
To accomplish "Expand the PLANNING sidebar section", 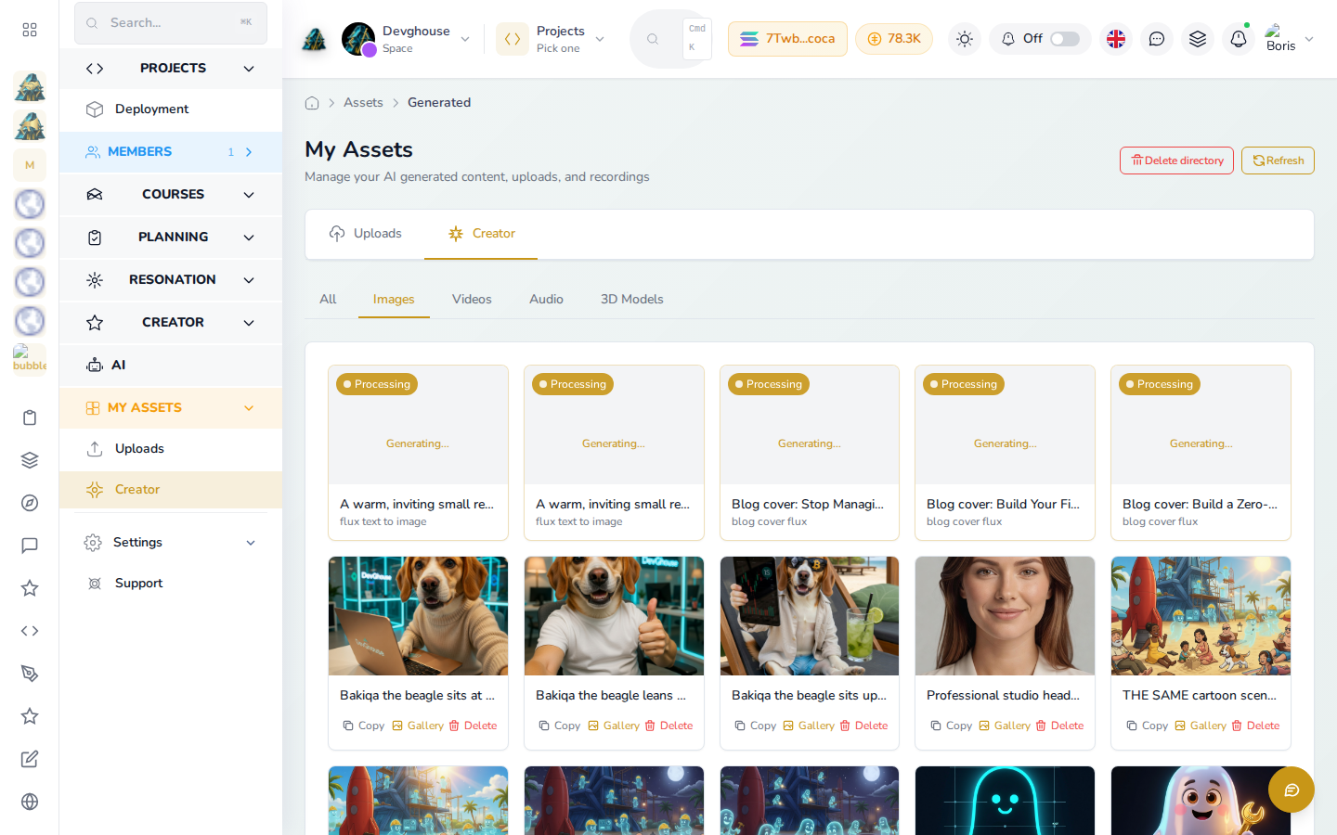I will (171, 238).
